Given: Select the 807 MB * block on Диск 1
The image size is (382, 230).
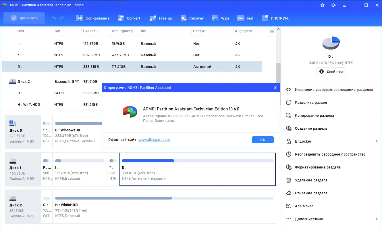Looking at the screenshot, I should click(113, 169).
